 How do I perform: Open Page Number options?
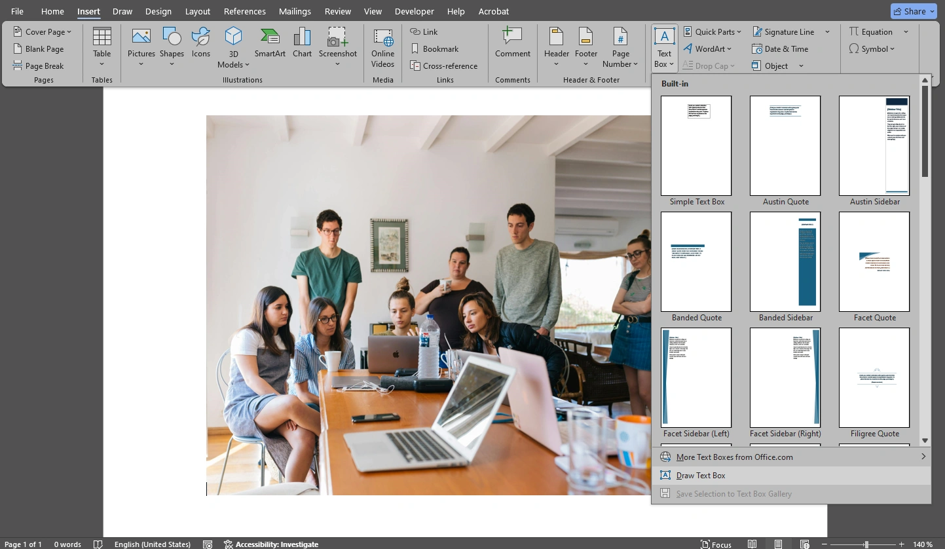coord(620,47)
